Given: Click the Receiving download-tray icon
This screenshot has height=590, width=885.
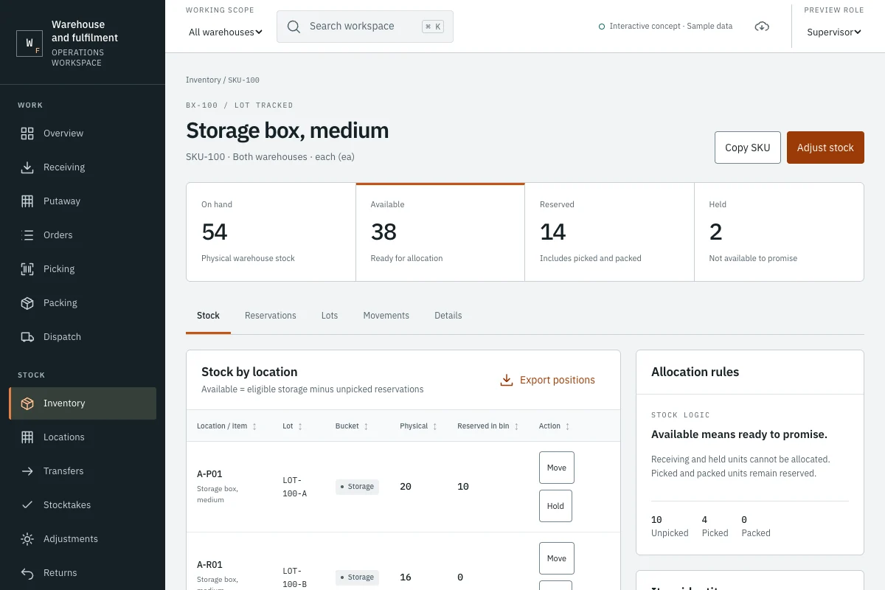Looking at the screenshot, I should [x=27, y=167].
